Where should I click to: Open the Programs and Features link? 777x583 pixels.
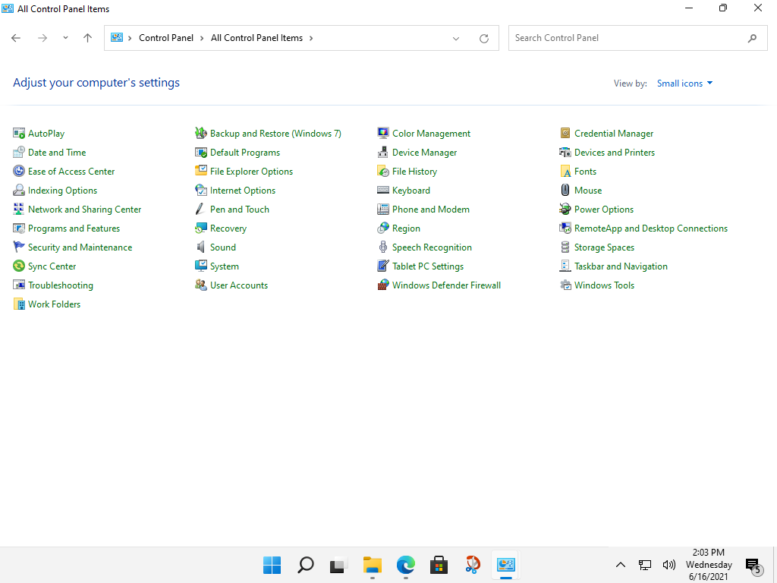pos(74,228)
